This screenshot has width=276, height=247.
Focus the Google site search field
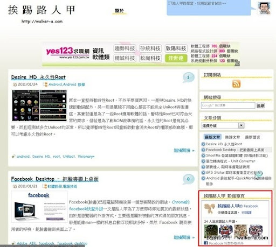(228, 105)
